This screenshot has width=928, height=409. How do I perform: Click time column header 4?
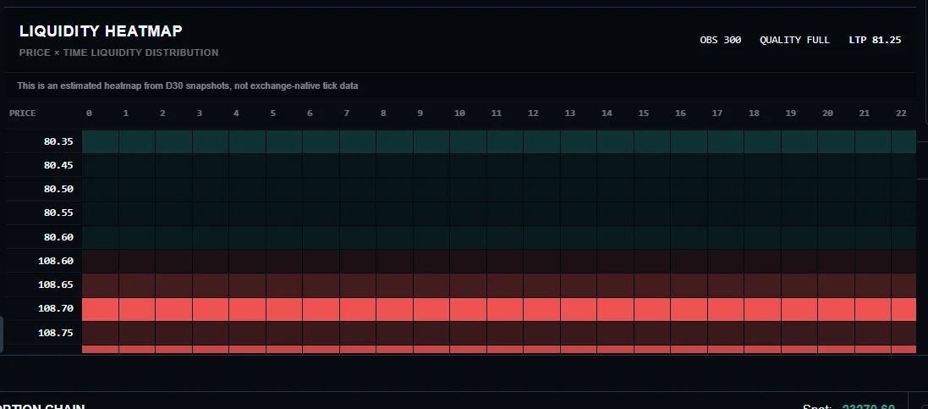pyautogui.click(x=236, y=113)
